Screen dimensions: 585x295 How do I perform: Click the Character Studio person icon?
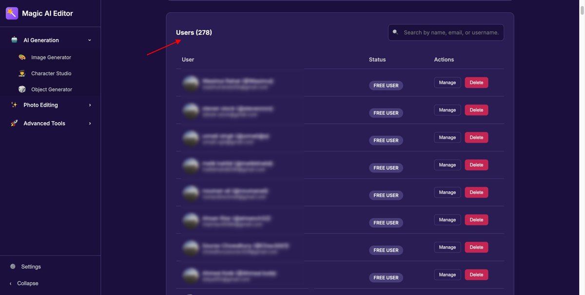tap(22, 73)
